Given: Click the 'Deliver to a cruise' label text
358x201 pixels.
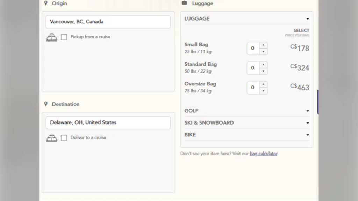Looking at the screenshot, I should click(x=88, y=137).
